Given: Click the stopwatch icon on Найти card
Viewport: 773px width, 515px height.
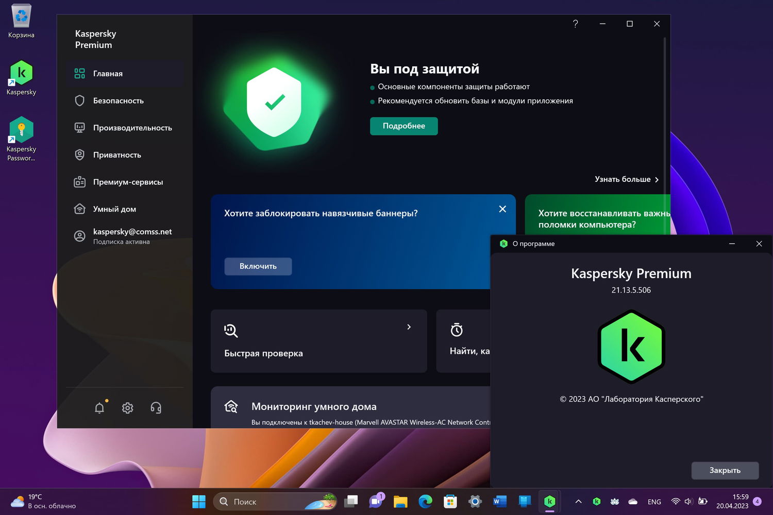Looking at the screenshot, I should (457, 330).
